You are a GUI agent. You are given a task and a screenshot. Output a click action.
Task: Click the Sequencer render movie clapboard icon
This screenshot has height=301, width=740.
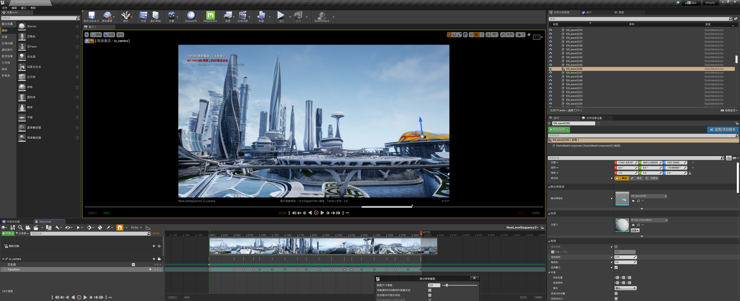(36, 228)
